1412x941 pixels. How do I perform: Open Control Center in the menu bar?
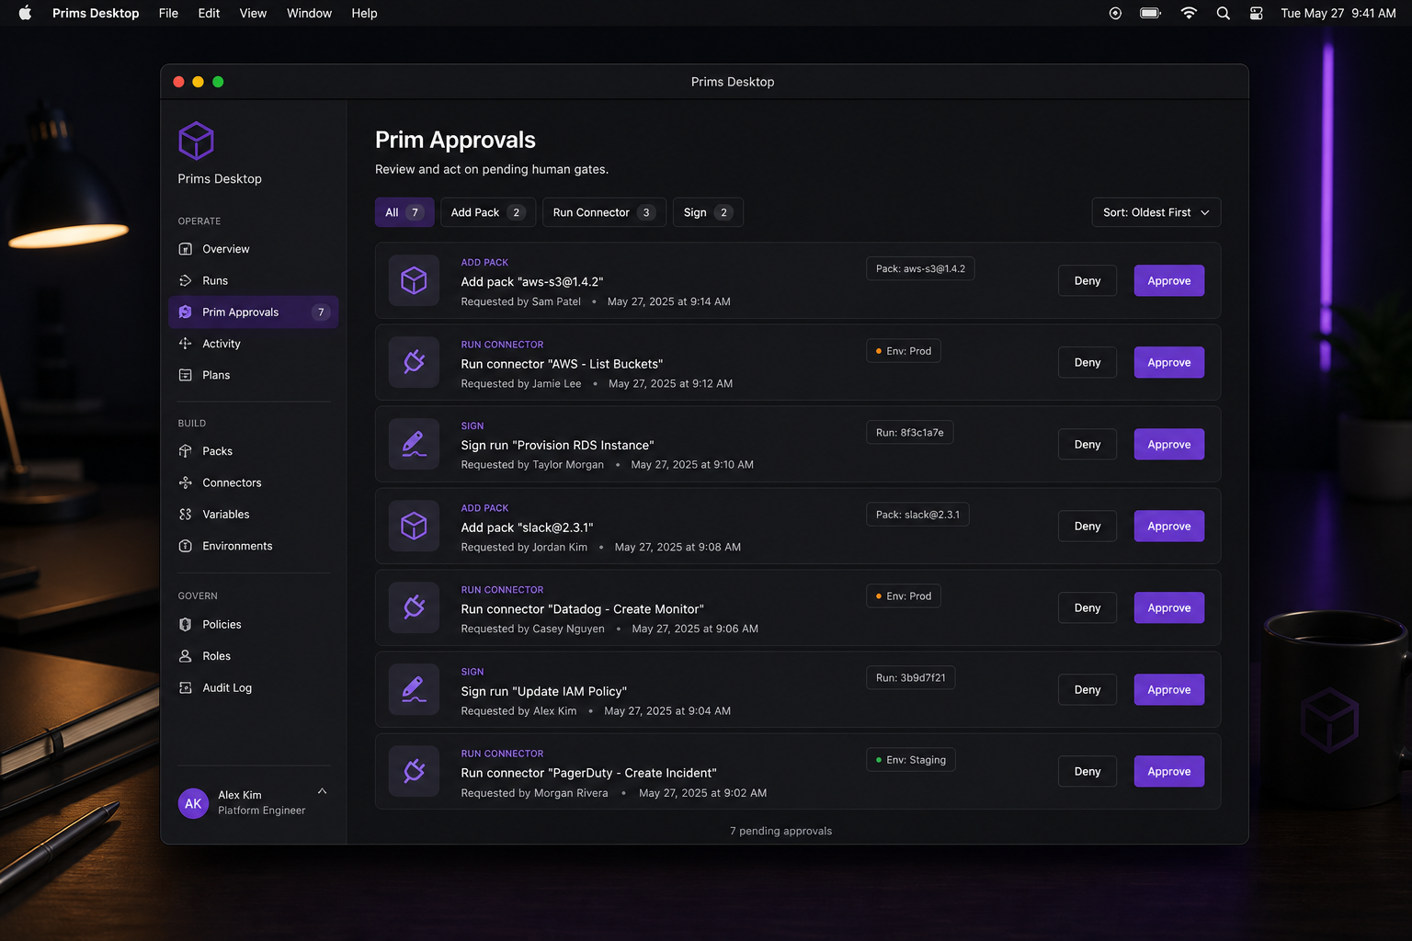click(1257, 13)
